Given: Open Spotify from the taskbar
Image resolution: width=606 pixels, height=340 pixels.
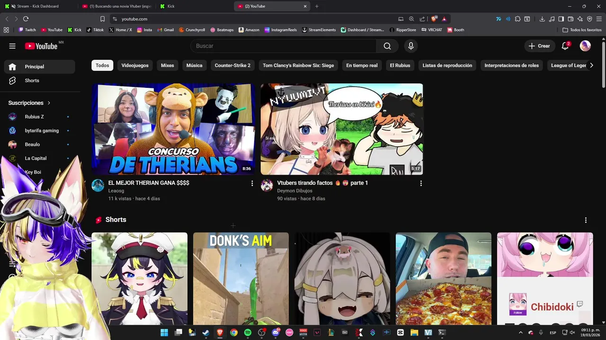Looking at the screenshot, I should pyautogui.click(x=248, y=332).
